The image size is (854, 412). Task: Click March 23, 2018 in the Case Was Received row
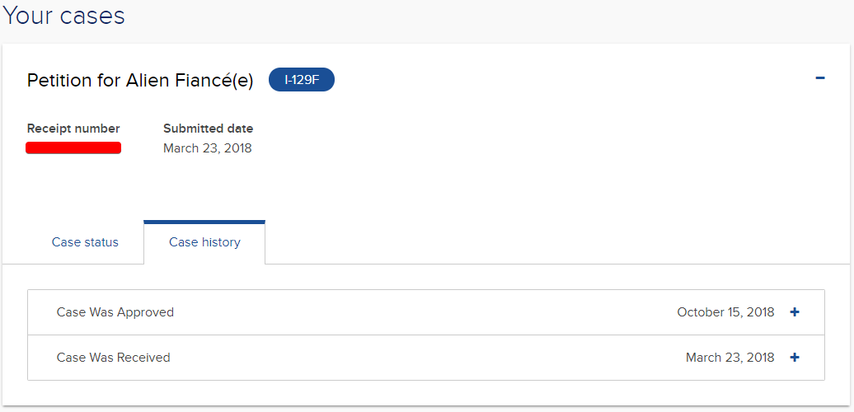730,358
